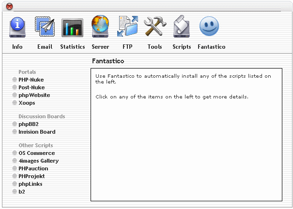This screenshot has width=293, height=209.
Task: Click the bullet beside PHP-Nuke
Action: tap(15, 80)
